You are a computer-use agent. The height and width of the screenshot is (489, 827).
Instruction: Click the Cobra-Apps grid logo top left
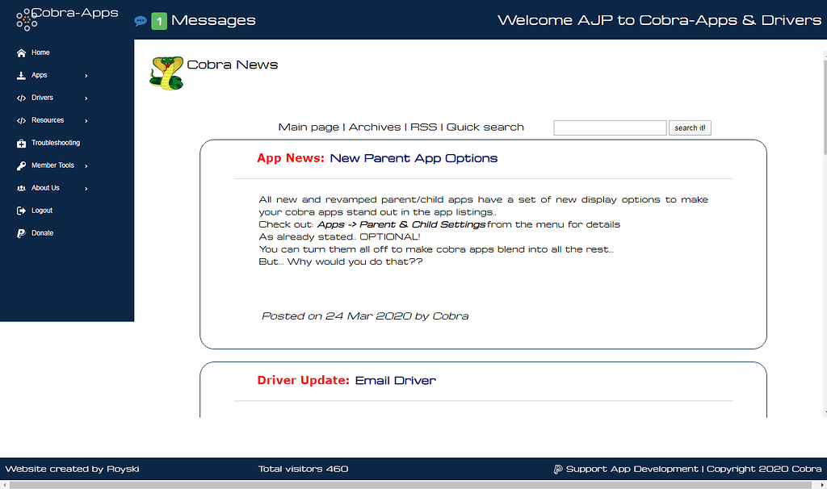(x=27, y=19)
